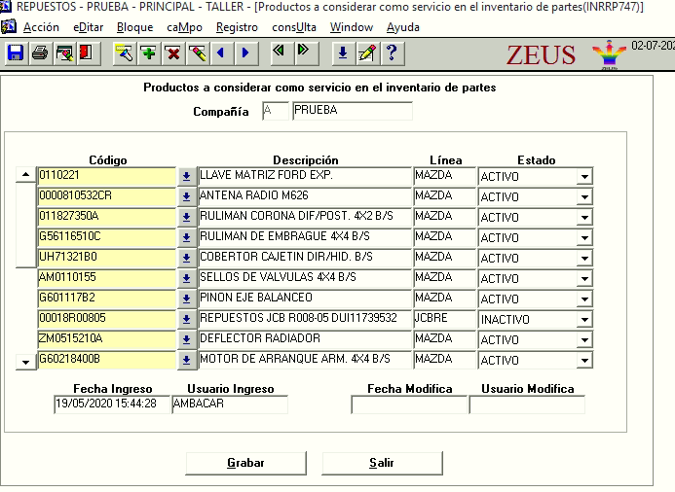Go to next record with right arrow

point(245,53)
